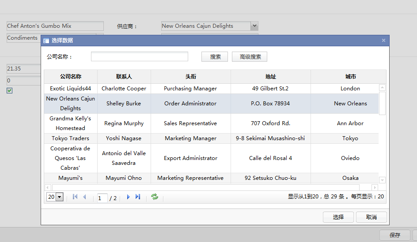Click contact Regina Murphy
The height and width of the screenshot is (242, 417).
pyautogui.click(x=124, y=123)
